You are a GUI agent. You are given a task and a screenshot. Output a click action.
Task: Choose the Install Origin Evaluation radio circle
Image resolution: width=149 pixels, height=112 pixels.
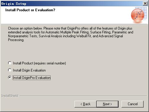pos(10,70)
